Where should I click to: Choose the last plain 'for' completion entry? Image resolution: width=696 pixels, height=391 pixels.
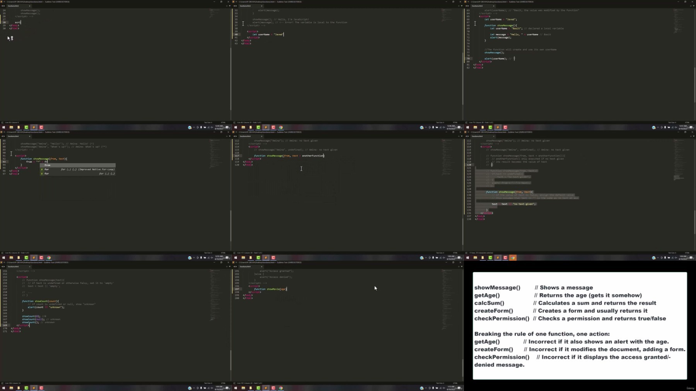click(x=78, y=174)
